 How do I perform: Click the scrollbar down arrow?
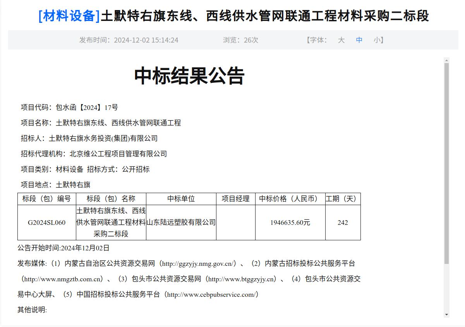point(446,315)
